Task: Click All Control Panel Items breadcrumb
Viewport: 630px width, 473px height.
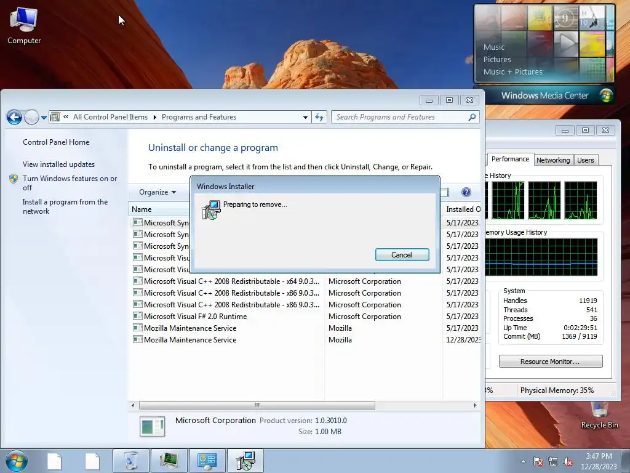Action: coord(111,117)
